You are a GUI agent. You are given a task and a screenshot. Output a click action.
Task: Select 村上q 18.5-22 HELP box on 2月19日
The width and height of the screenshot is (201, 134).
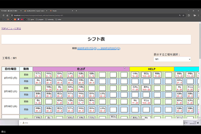pyautogui.click(x=146, y=102)
